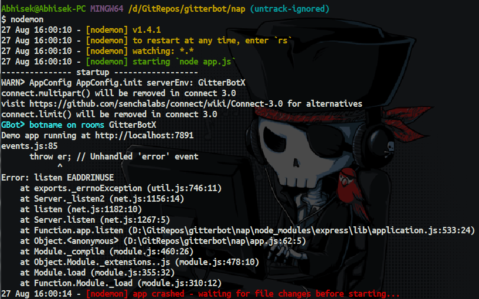Viewport: 479px width, 299px height.
Task: Click 'at Object.Module._extensions..js' line
Action: tap(140, 262)
